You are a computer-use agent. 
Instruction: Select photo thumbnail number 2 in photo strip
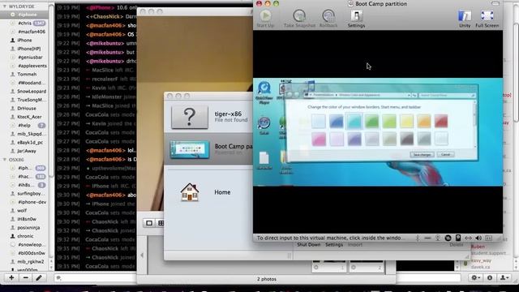pos(367,267)
